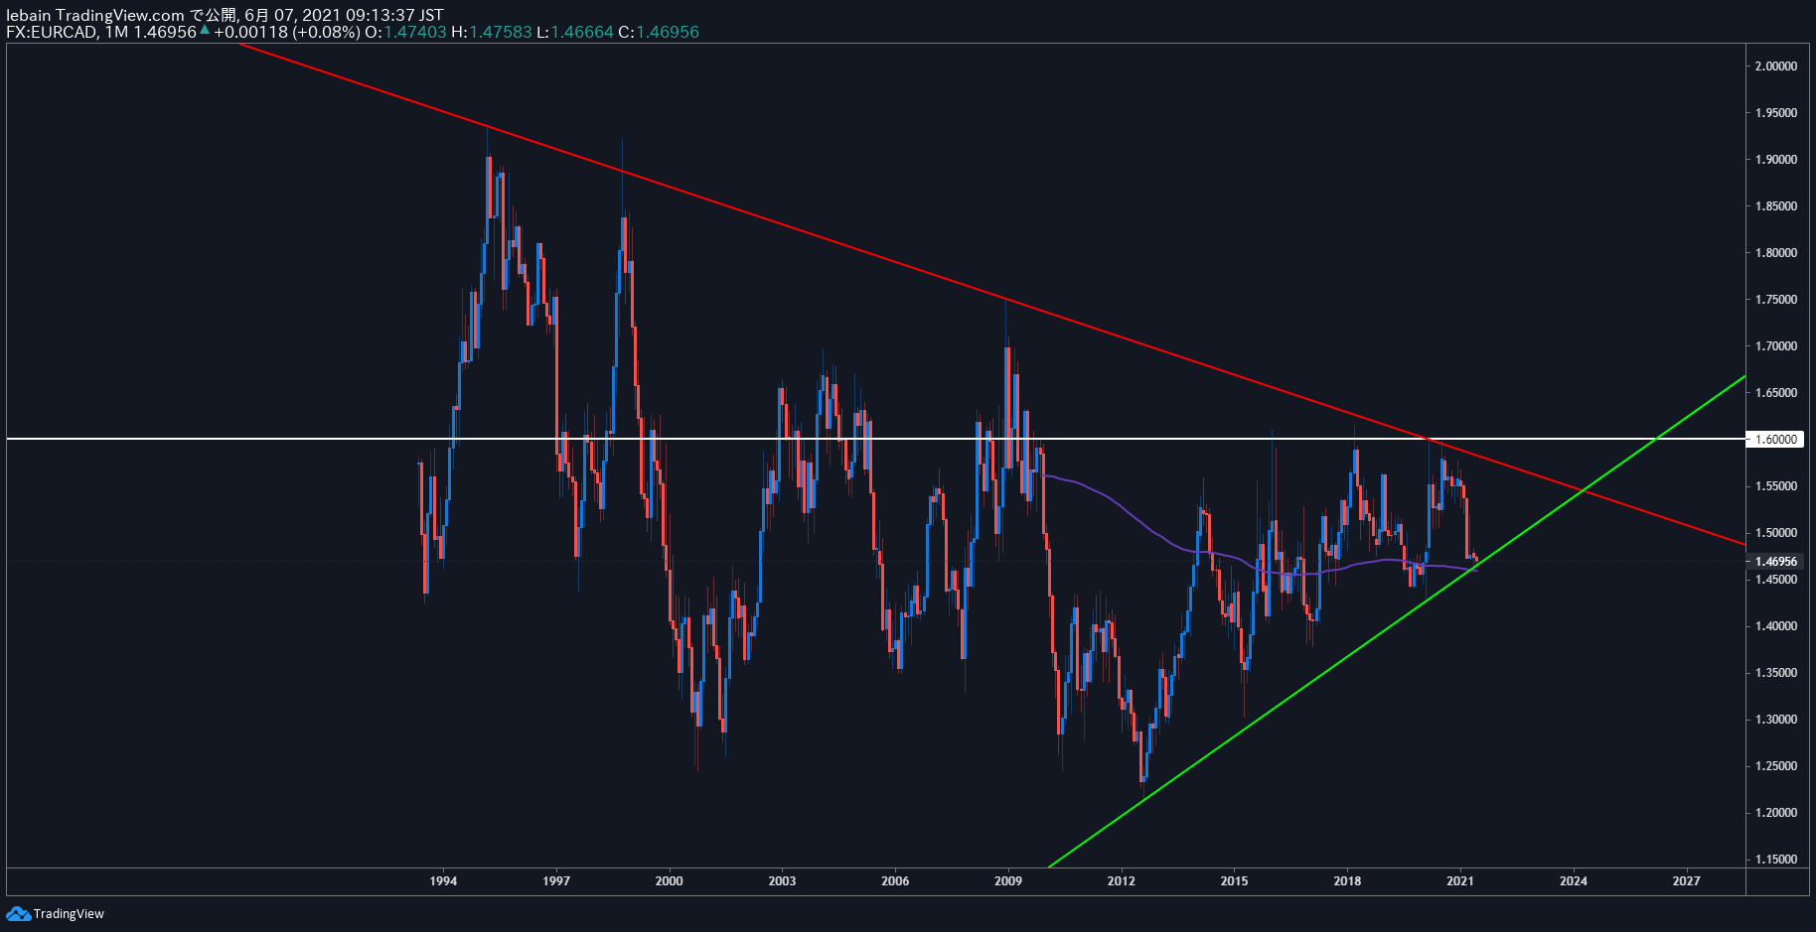Click the 1.70000 price axis label
This screenshot has width=1816, height=932.
[x=1776, y=346]
